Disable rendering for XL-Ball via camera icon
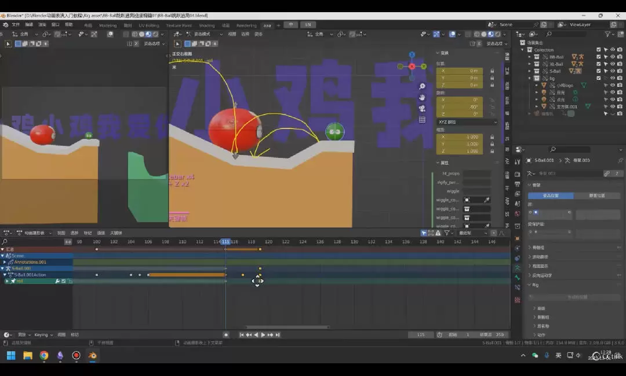 [620, 64]
